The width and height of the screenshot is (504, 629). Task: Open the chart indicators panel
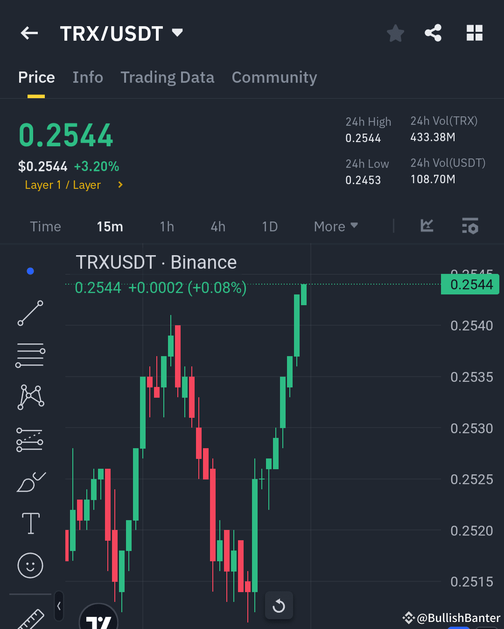click(x=470, y=226)
